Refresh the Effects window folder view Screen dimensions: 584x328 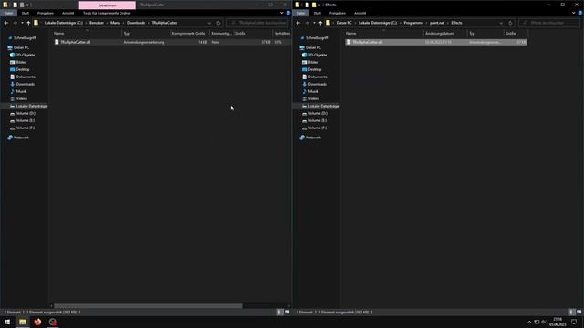click(x=510, y=23)
